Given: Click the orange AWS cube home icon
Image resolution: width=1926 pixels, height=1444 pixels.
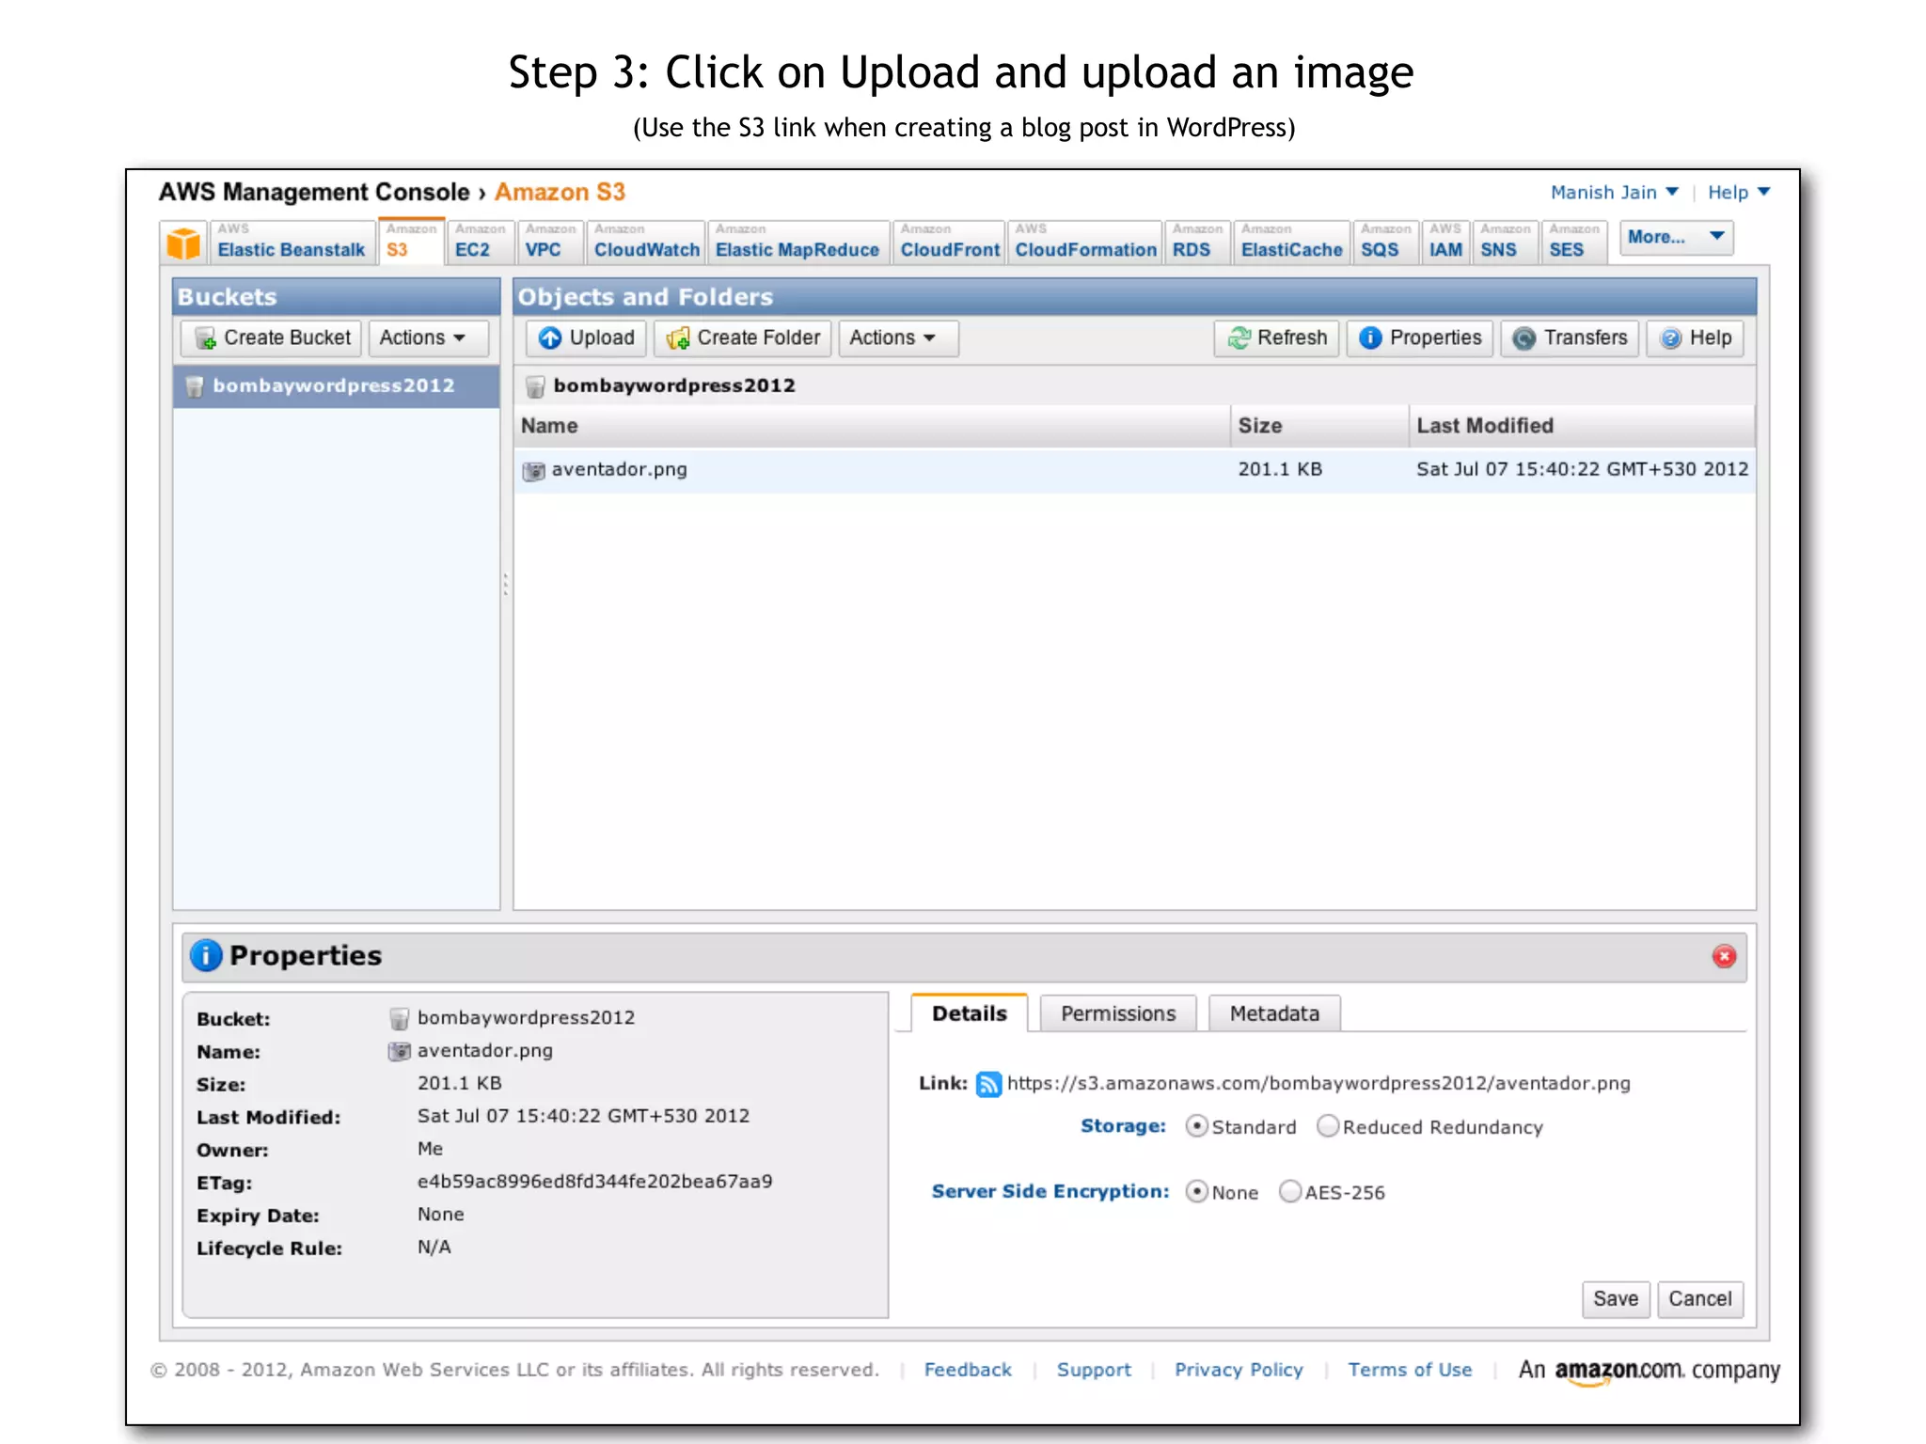Looking at the screenshot, I should (183, 243).
